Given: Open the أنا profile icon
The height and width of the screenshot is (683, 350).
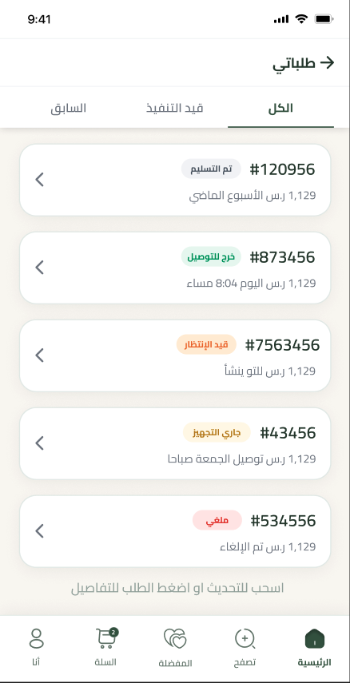Looking at the screenshot, I should pyautogui.click(x=36, y=638).
